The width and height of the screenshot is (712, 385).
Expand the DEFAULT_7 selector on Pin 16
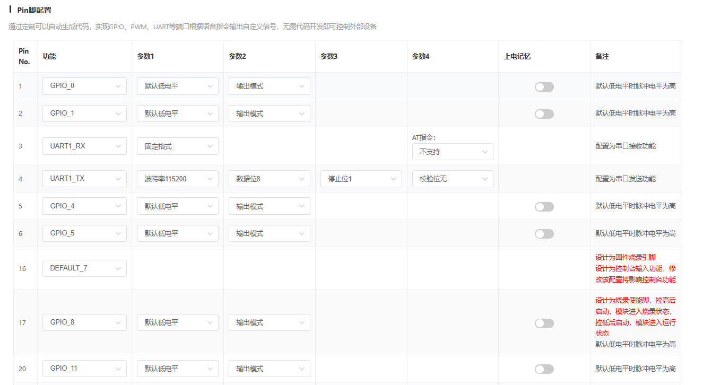click(x=84, y=268)
